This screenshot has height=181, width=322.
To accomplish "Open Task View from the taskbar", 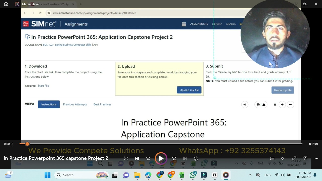I will pos(114,175).
